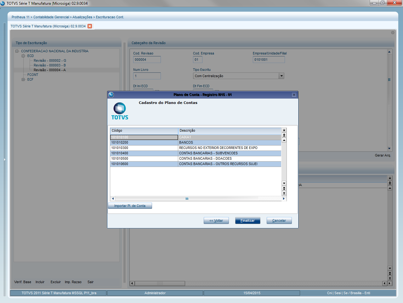Click up arrow of Cabeçalho da Revisão scrollbar

(x=389, y=52)
